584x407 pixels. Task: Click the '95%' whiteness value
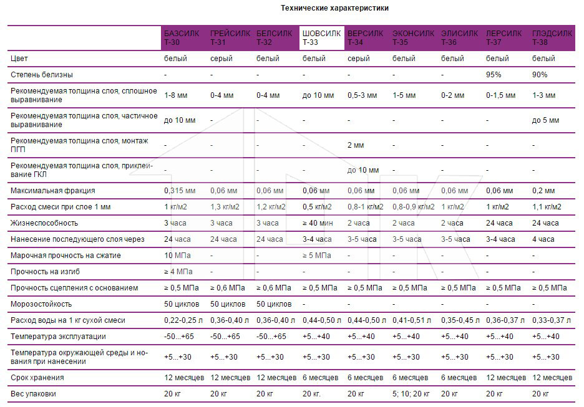pos(494,75)
